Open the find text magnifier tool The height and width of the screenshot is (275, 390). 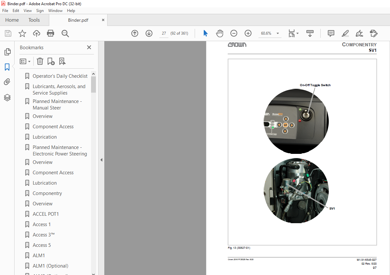(65, 33)
